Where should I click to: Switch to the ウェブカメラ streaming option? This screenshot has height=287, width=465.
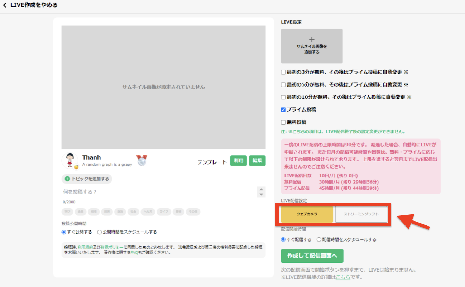tap(307, 214)
